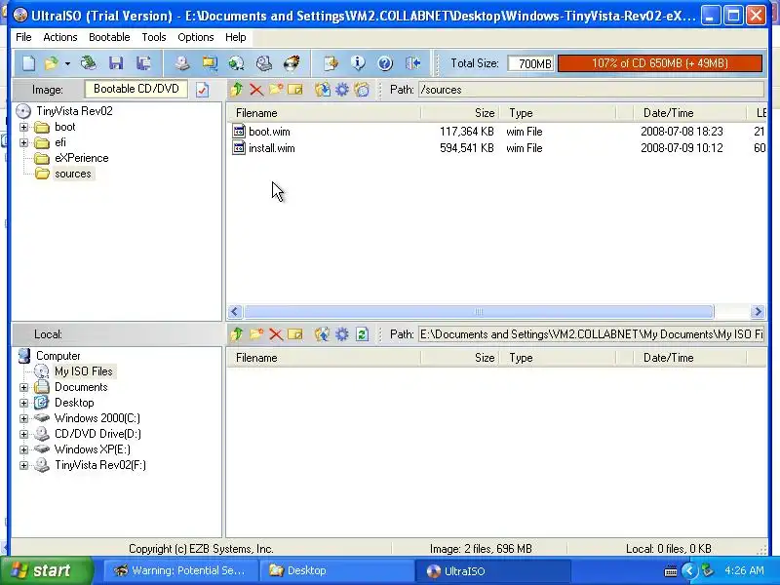Click the Mount to Virtual Drive icon
This screenshot has height=585, width=780.
click(x=236, y=63)
